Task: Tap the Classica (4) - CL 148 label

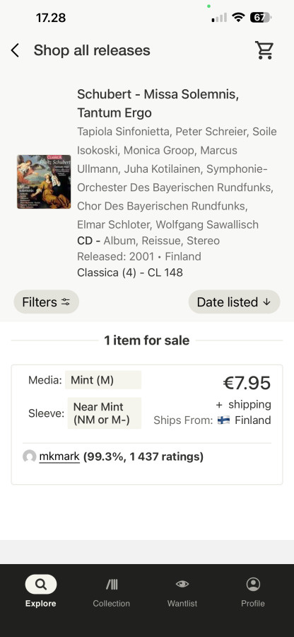Action: click(130, 272)
